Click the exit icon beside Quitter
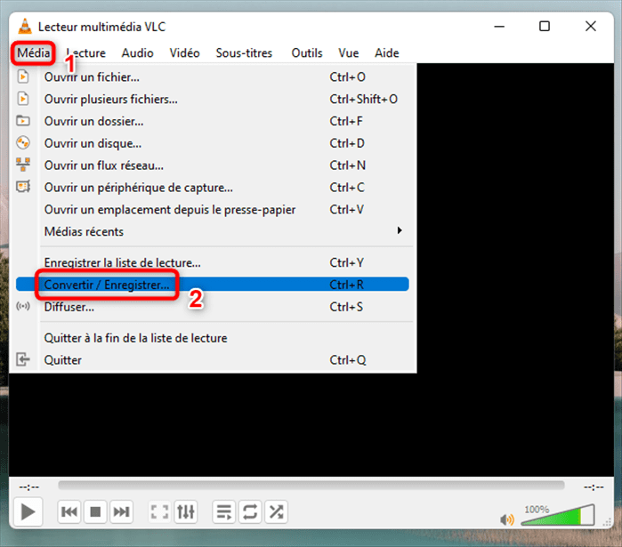The width and height of the screenshot is (622, 547). point(23,359)
